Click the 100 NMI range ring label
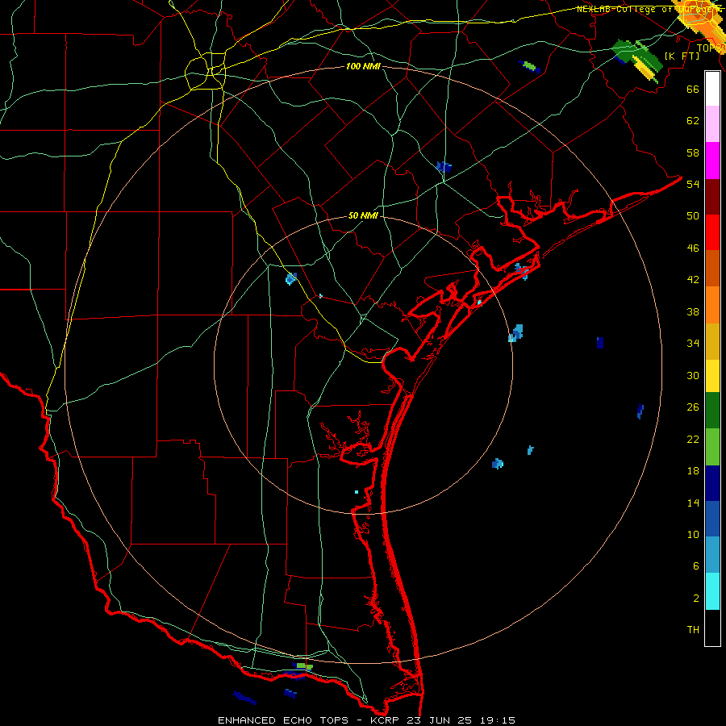Image resolution: width=726 pixels, height=726 pixels. pos(363,66)
